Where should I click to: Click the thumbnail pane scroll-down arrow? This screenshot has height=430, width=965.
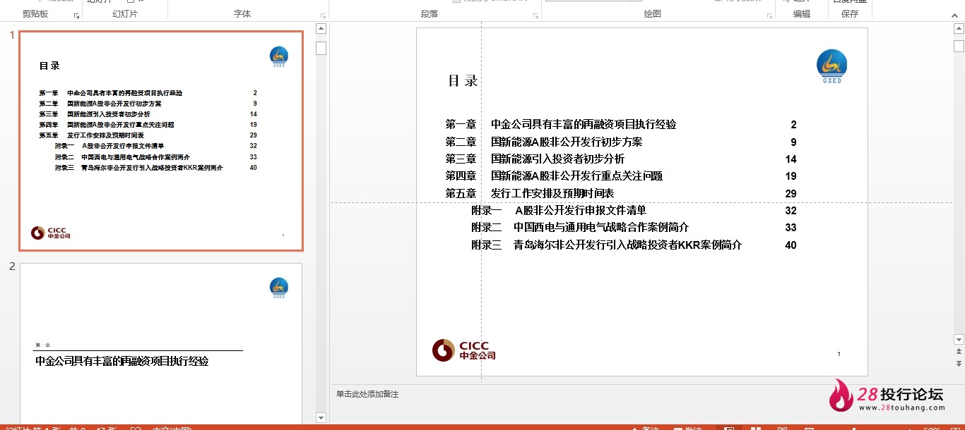(x=321, y=417)
